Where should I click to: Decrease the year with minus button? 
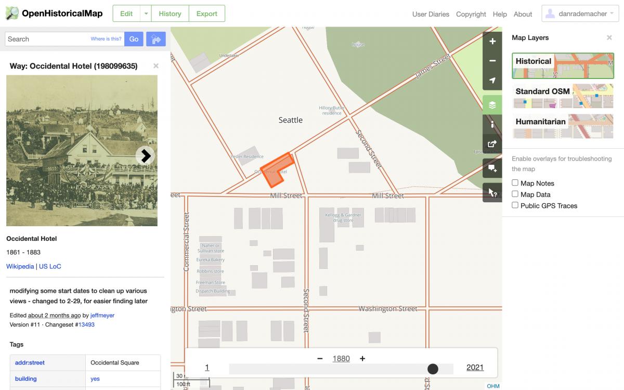pyautogui.click(x=320, y=358)
